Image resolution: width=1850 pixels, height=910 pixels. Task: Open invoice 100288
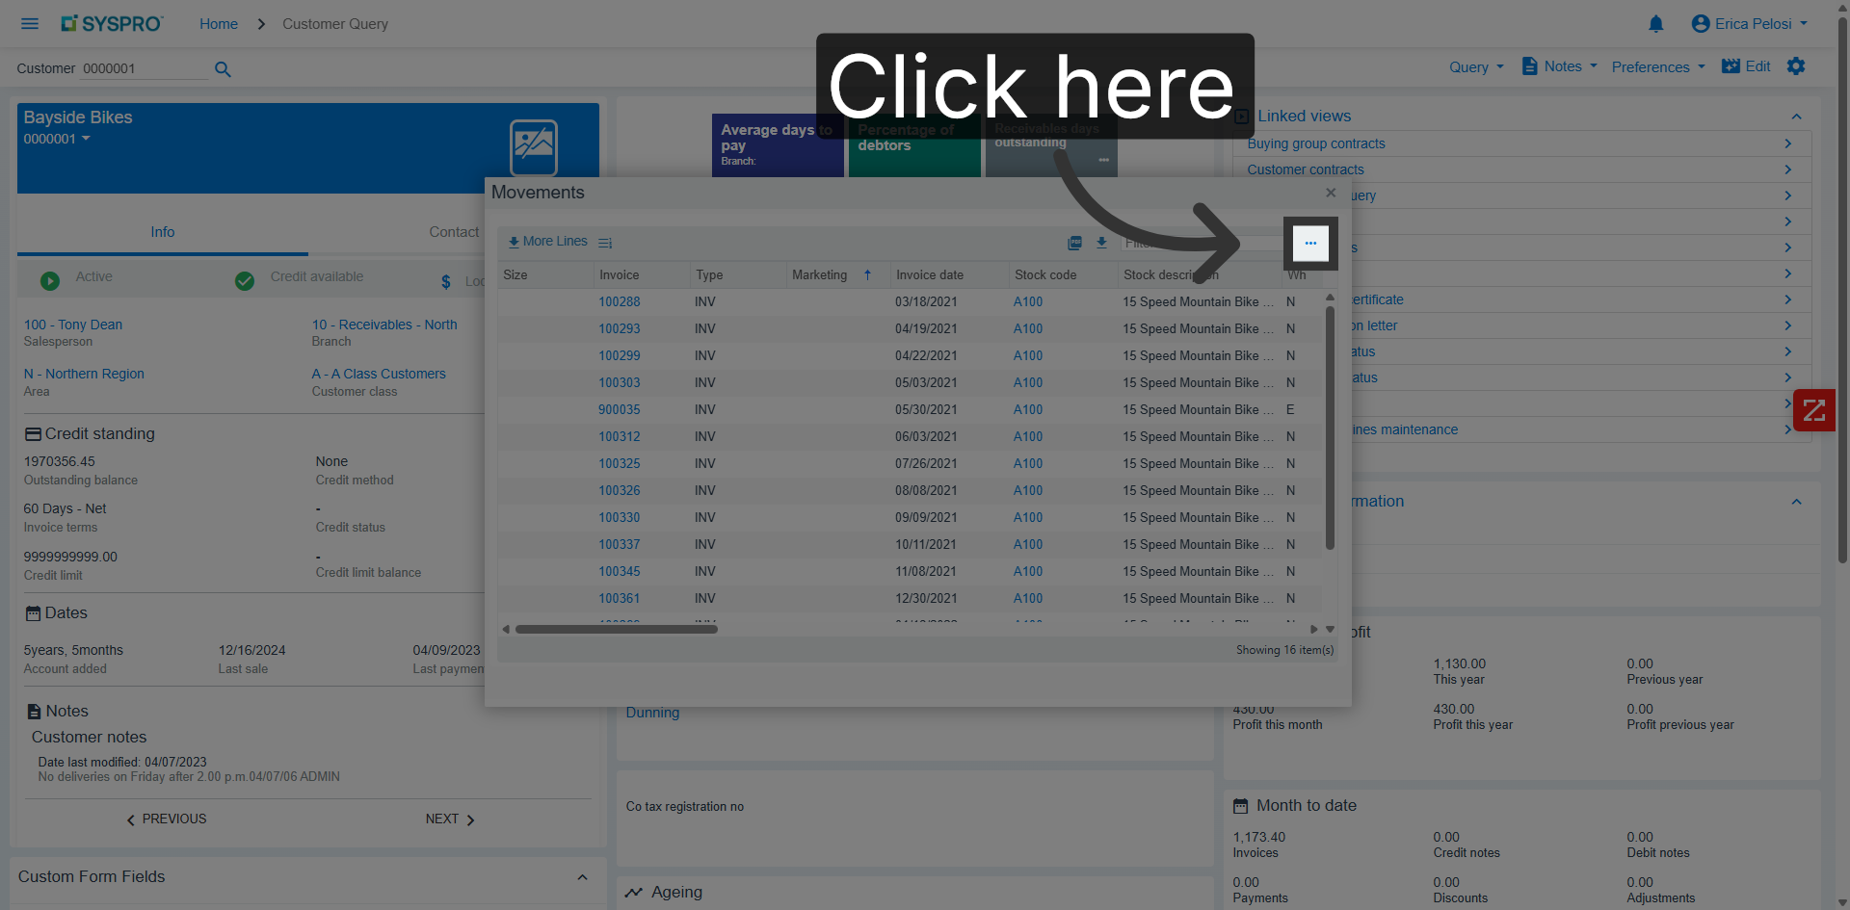click(620, 301)
